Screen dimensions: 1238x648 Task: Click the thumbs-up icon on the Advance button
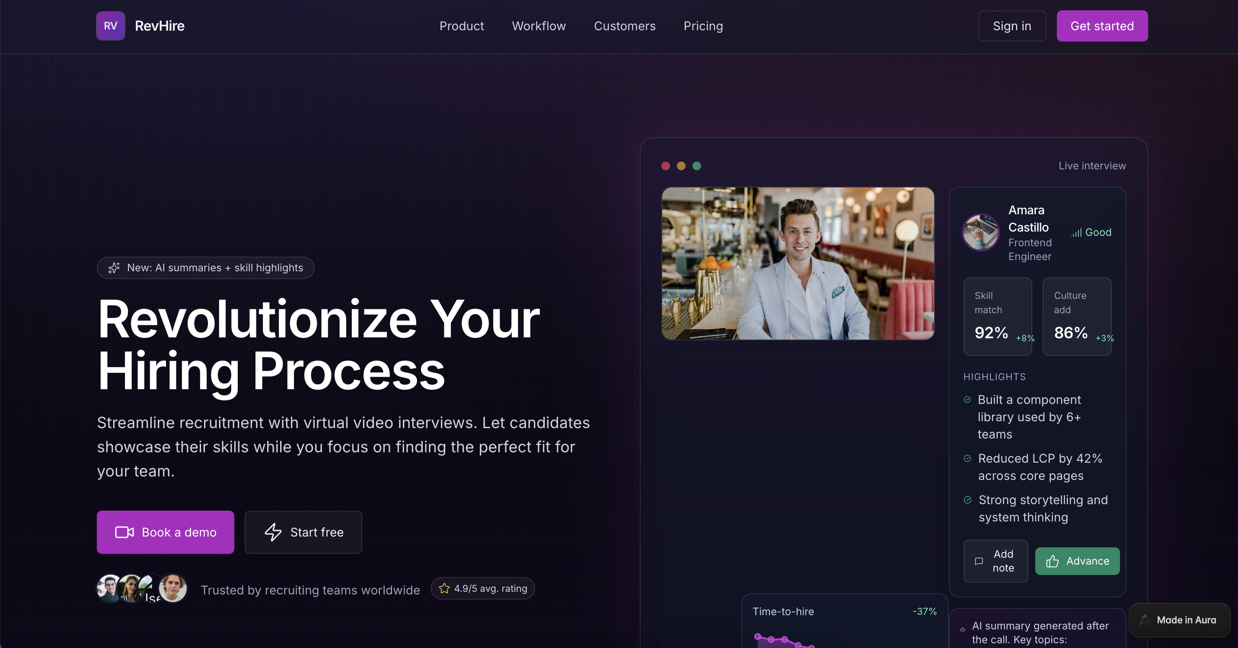(1053, 561)
